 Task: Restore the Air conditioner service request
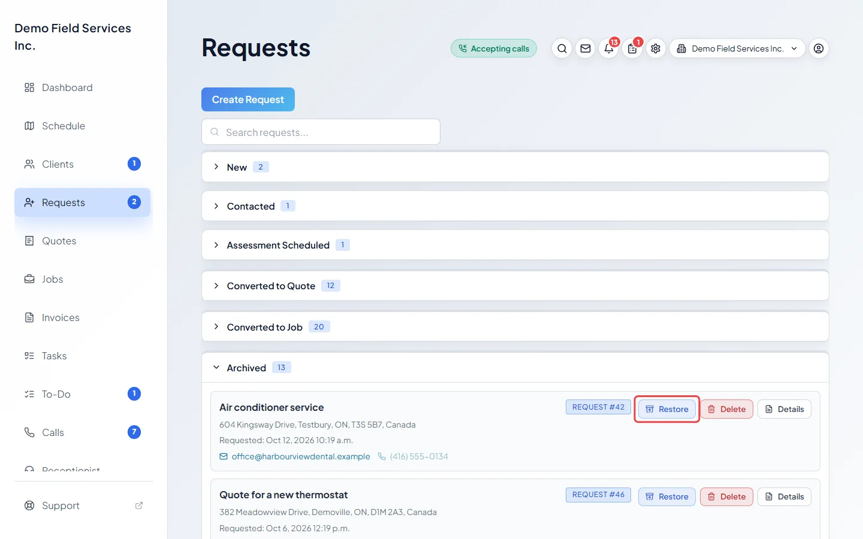(667, 409)
